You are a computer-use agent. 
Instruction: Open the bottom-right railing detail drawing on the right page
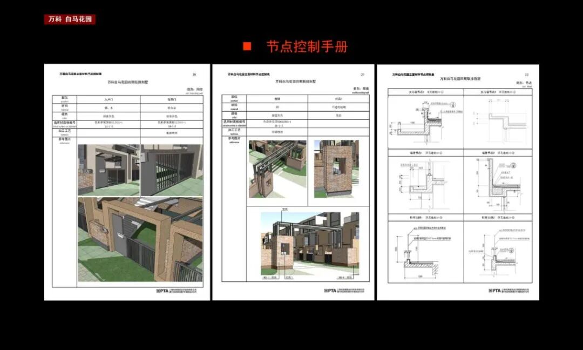click(498, 252)
